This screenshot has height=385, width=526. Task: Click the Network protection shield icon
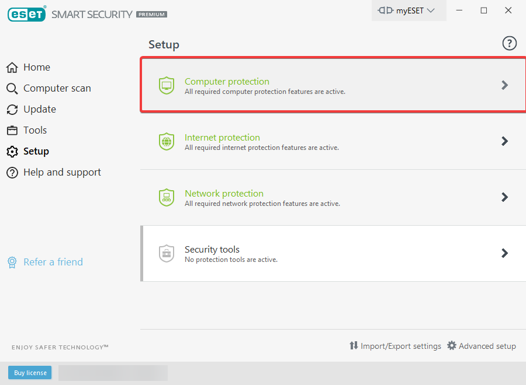coord(167,197)
